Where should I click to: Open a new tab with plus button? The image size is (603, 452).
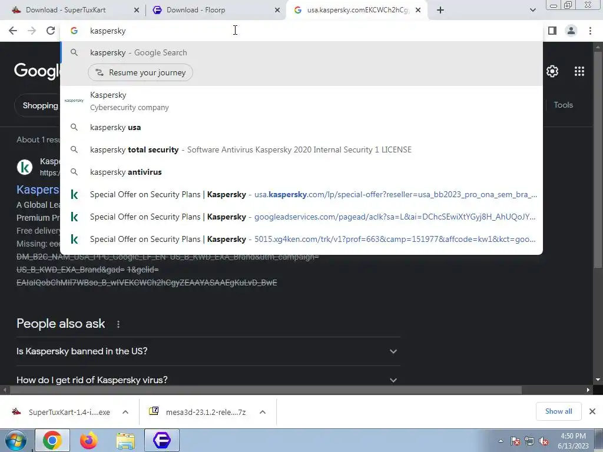coord(440,10)
